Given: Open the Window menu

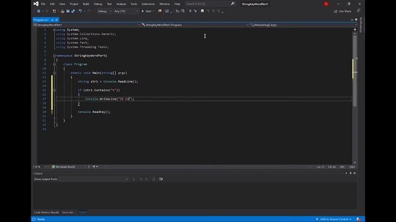Looking at the screenshot, I should click(x=165, y=4).
